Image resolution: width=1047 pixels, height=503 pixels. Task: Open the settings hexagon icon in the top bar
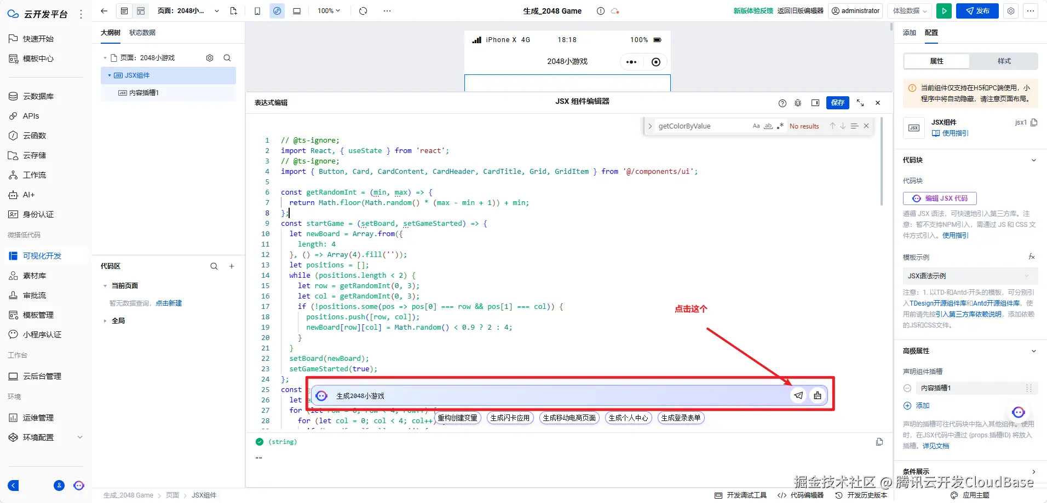click(1011, 11)
